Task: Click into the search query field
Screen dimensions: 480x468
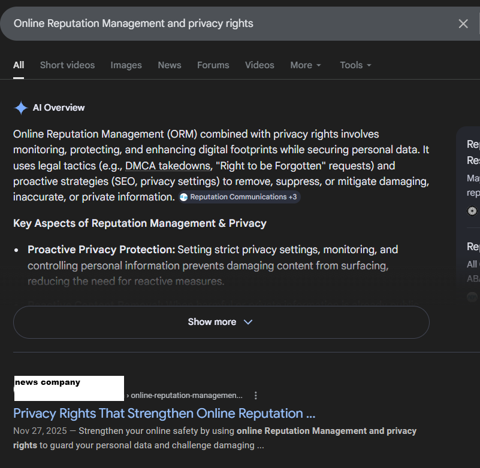Action: click(228, 24)
